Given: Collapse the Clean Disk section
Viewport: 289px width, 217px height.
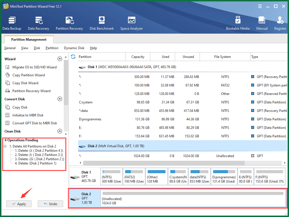Looking at the screenshot, I should (x=60, y=131).
